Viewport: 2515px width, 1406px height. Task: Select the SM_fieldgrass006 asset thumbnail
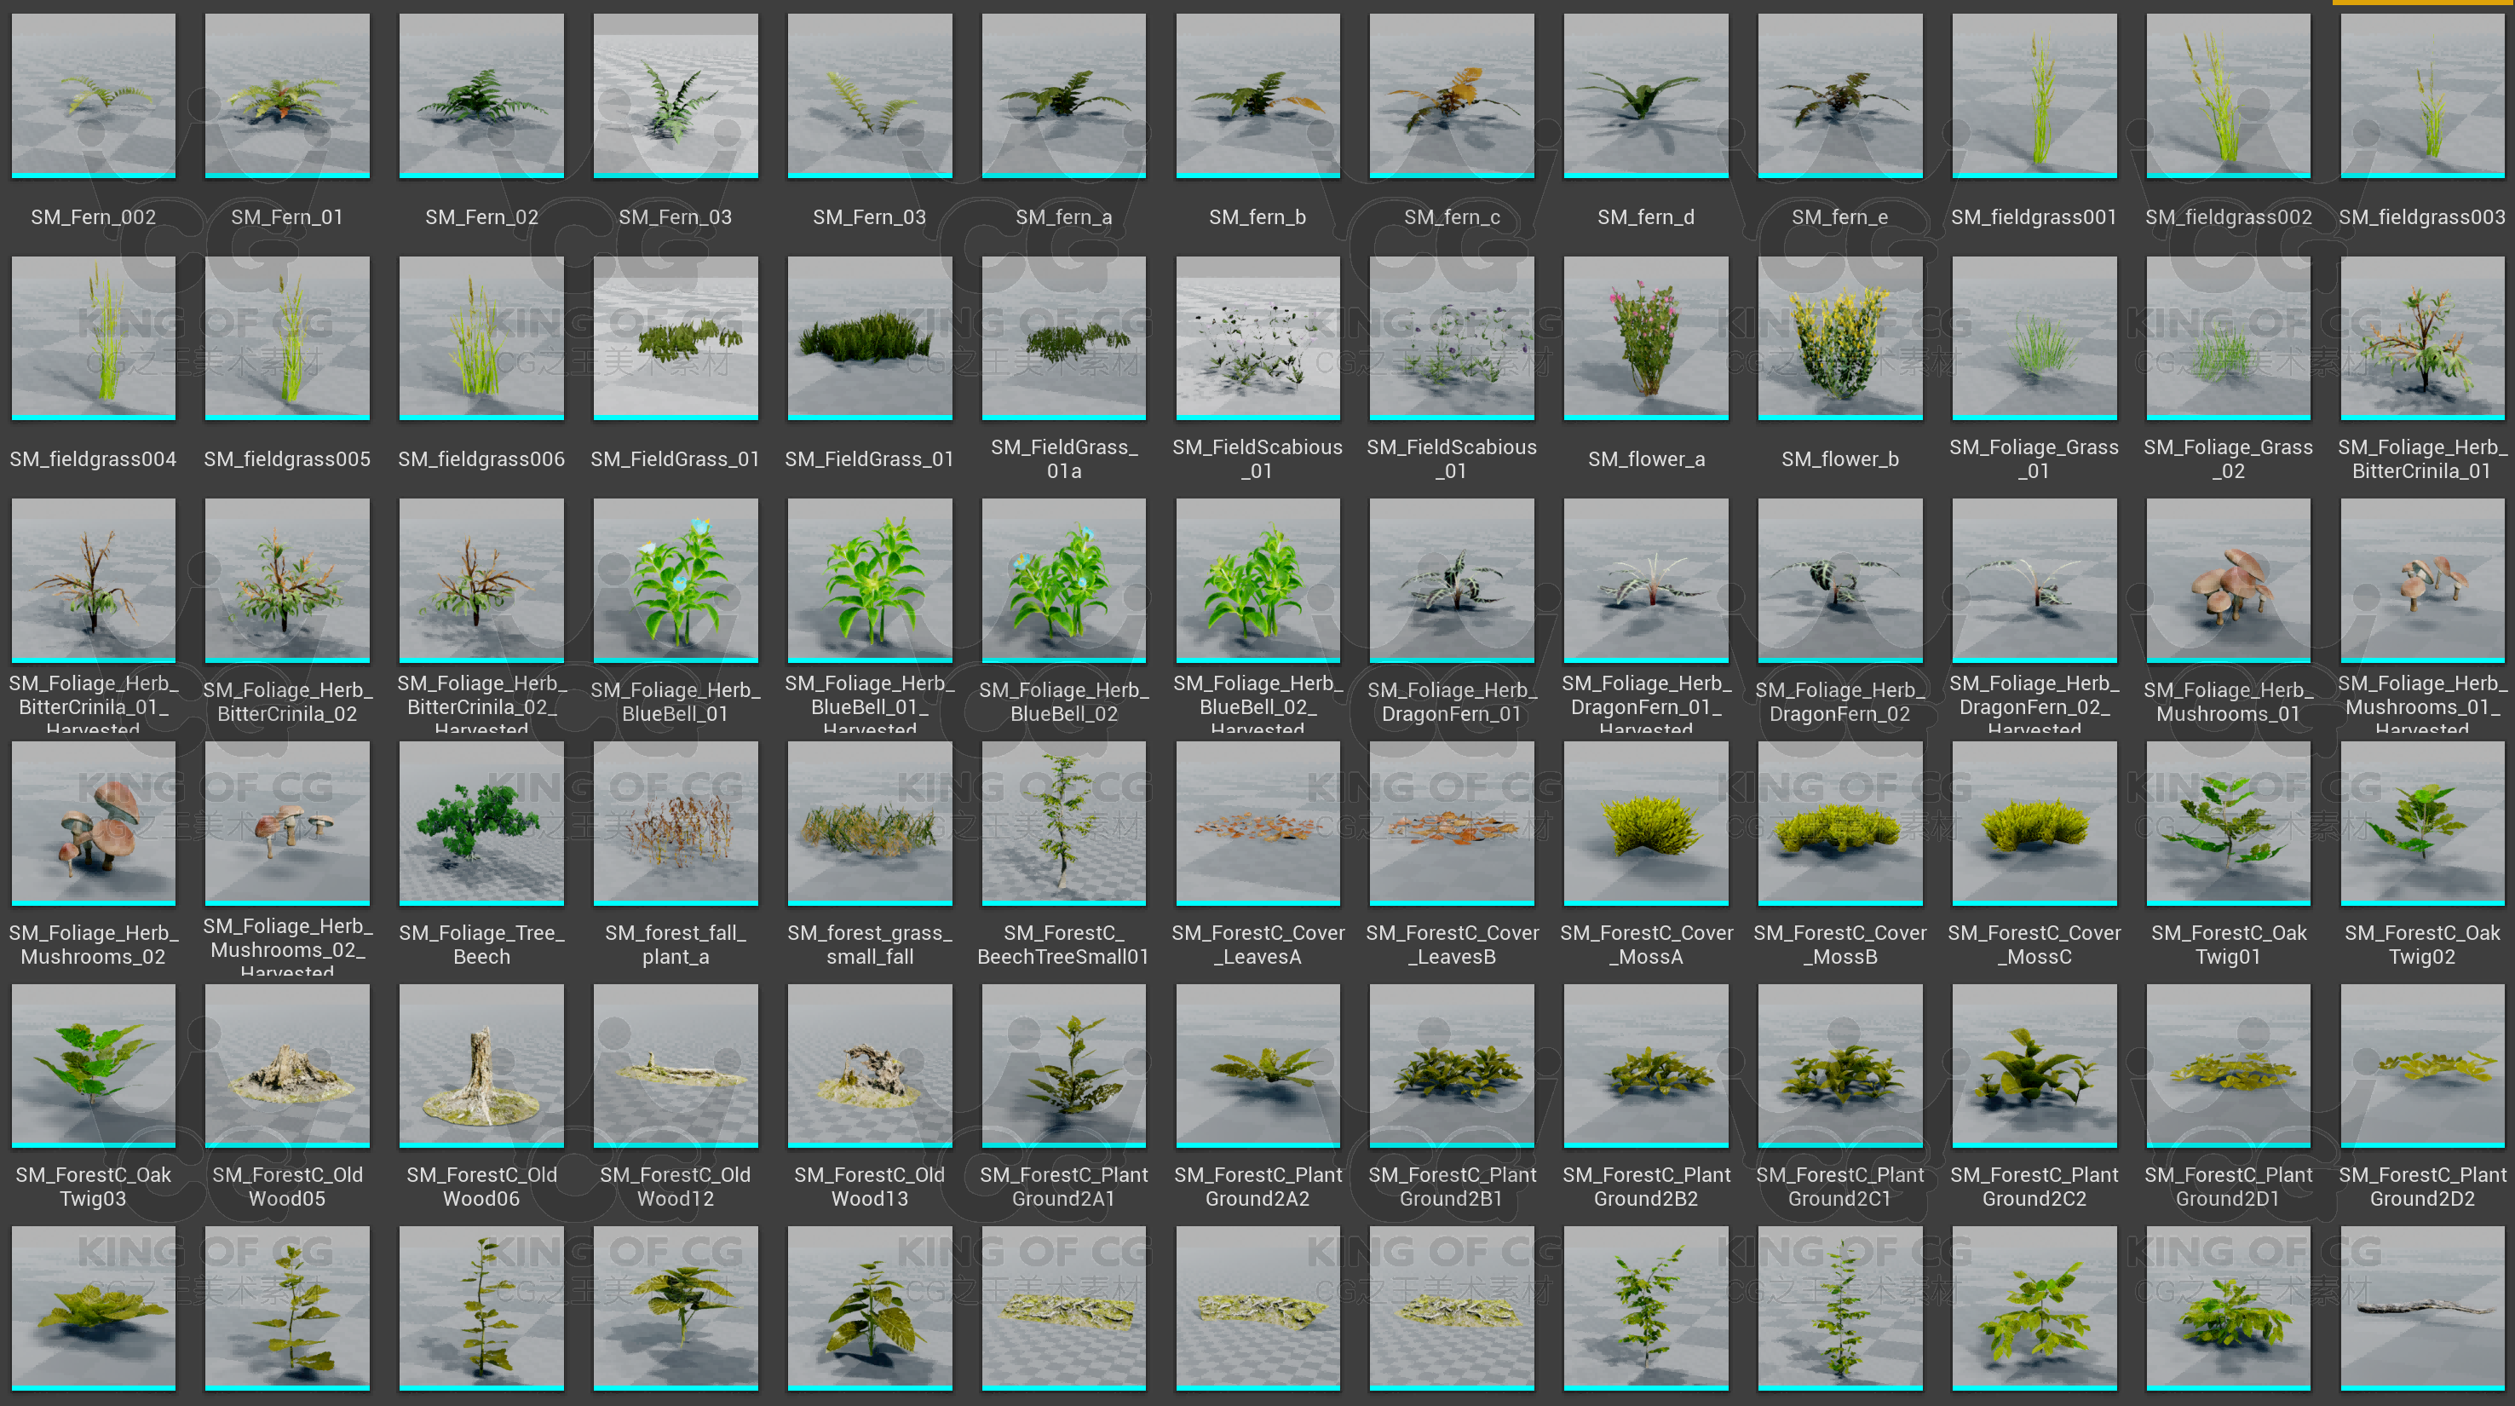click(481, 337)
